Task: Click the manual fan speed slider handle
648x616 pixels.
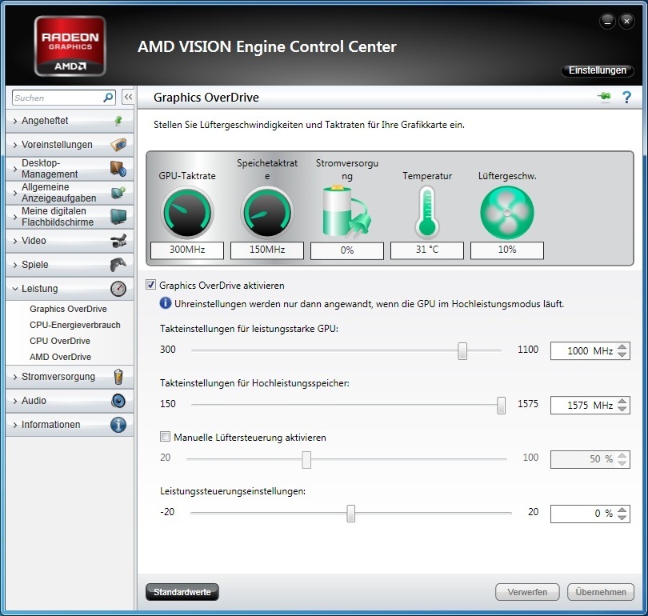Action: tap(306, 459)
